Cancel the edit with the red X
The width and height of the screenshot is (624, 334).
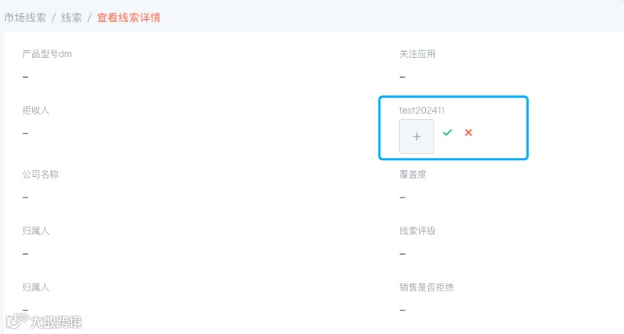click(469, 132)
